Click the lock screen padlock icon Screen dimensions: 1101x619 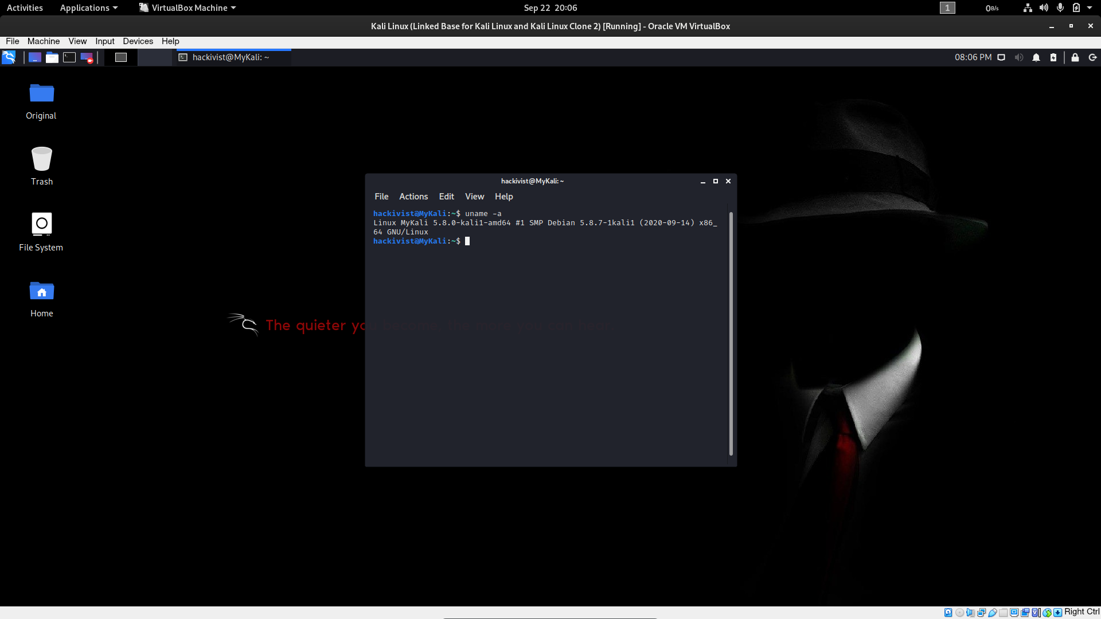(x=1075, y=57)
